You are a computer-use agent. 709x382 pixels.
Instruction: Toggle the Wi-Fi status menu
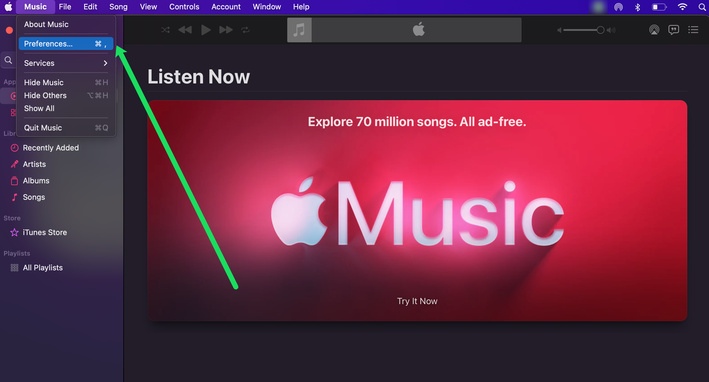click(682, 7)
